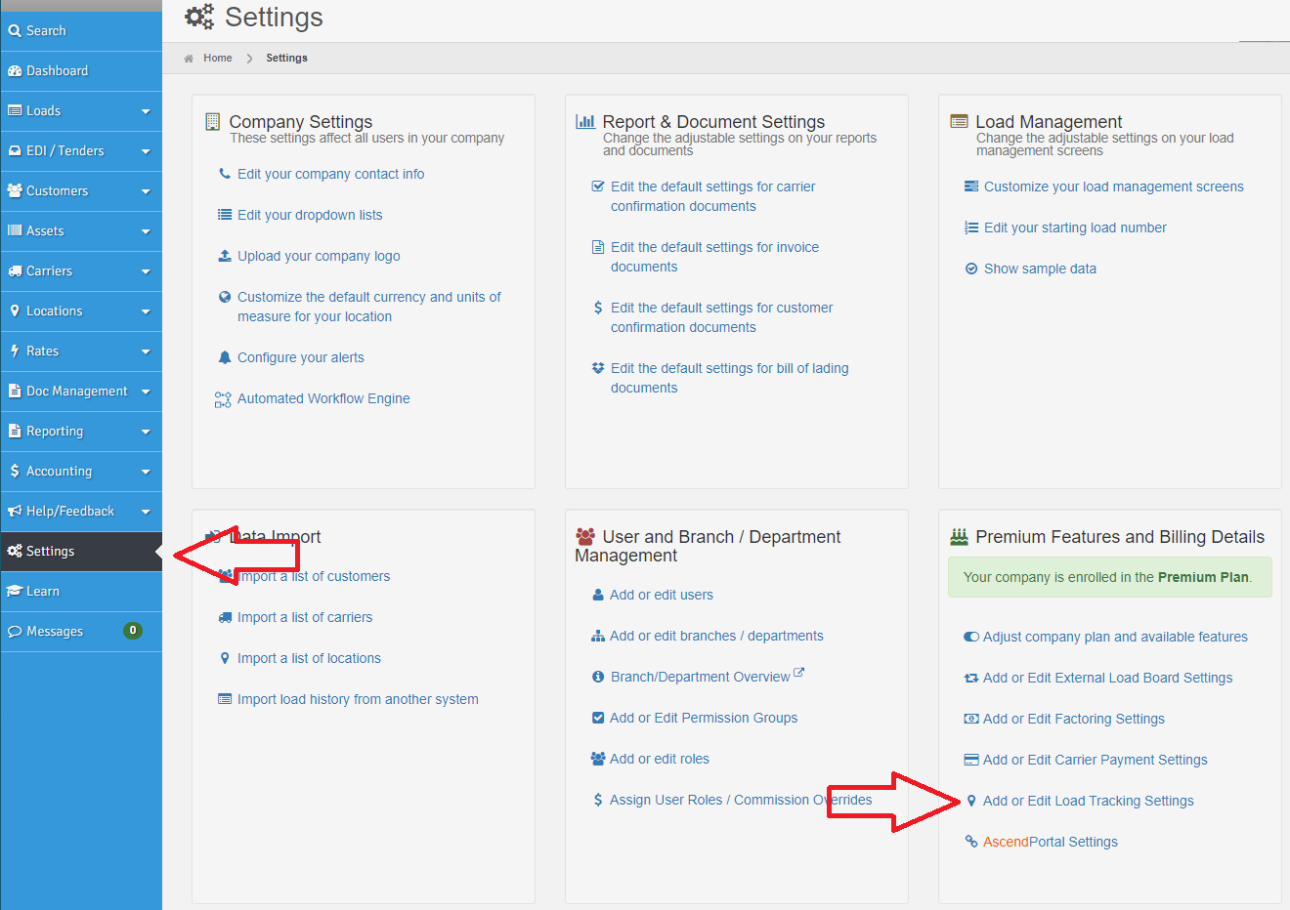Image resolution: width=1290 pixels, height=910 pixels.
Task: Expand the Carriers sidebar menu arrow
Action: click(x=146, y=271)
